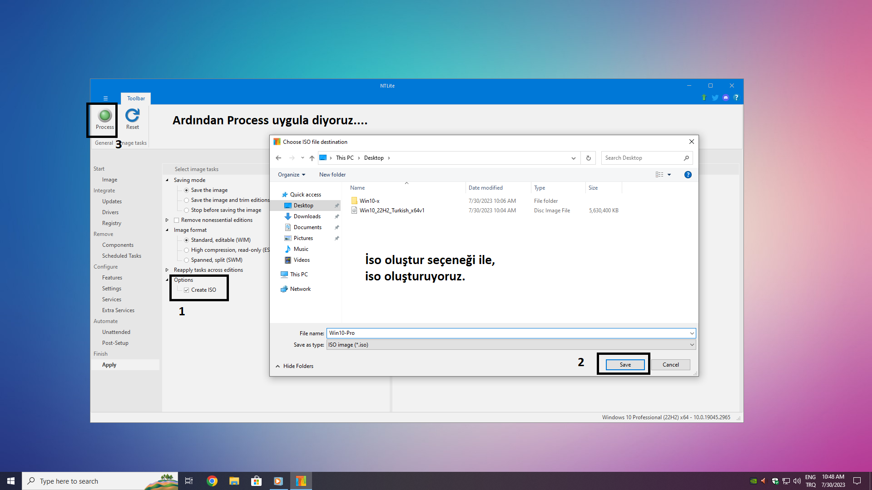872x490 pixels.
Task: Enable Remove nonessential editions checkbox
Action: [177, 220]
